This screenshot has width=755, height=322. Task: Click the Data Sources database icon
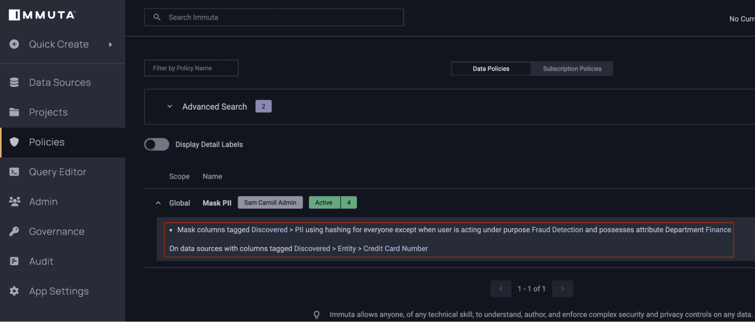click(x=14, y=82)
